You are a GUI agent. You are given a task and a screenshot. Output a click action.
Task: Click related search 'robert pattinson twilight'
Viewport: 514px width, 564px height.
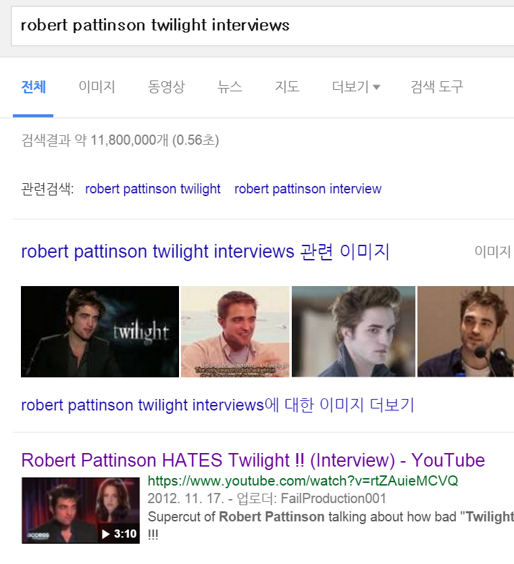153,189
